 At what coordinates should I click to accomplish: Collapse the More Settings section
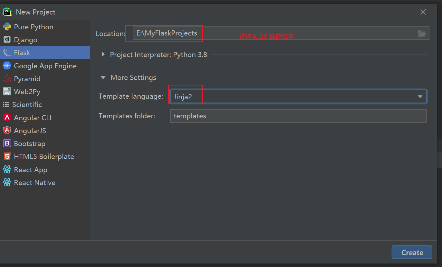pyautogui.click(x=103, y=78)
